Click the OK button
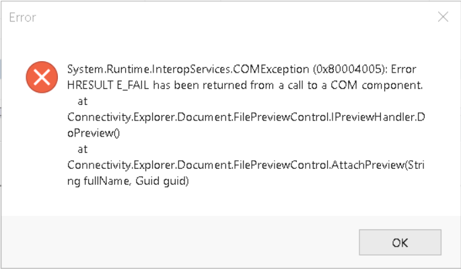Screen dimensions: 461x269 point(400,242)
